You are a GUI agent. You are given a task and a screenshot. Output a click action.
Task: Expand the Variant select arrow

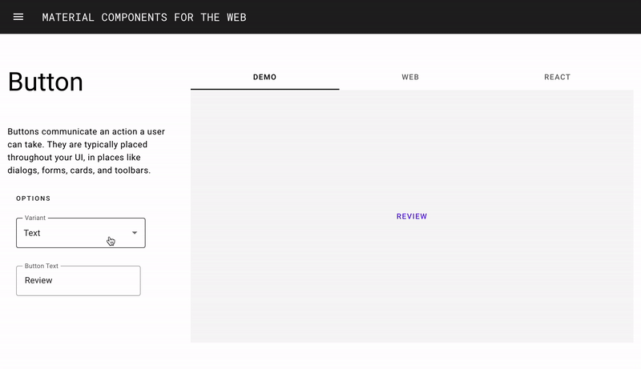[x=135, y=233]
